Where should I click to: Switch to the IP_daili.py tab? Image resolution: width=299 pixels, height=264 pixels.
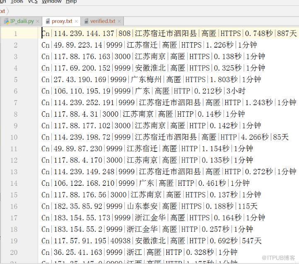(22, 21)
